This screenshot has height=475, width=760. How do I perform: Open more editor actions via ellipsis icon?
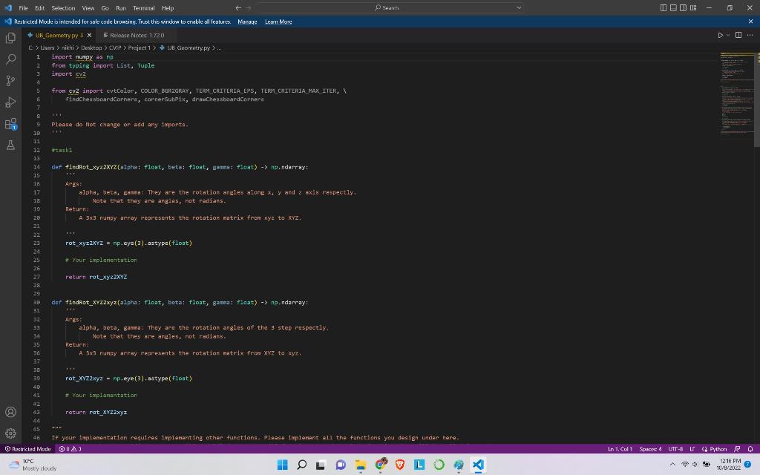tap(750, 35)
